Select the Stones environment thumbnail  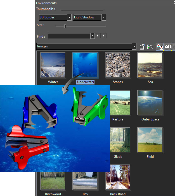[x=118, y=65]
